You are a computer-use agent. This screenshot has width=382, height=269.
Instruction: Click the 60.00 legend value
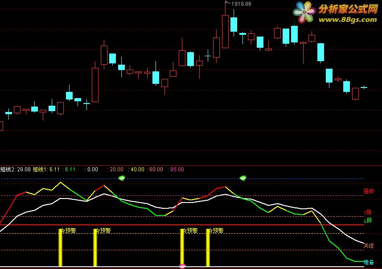tap(156, 169)
